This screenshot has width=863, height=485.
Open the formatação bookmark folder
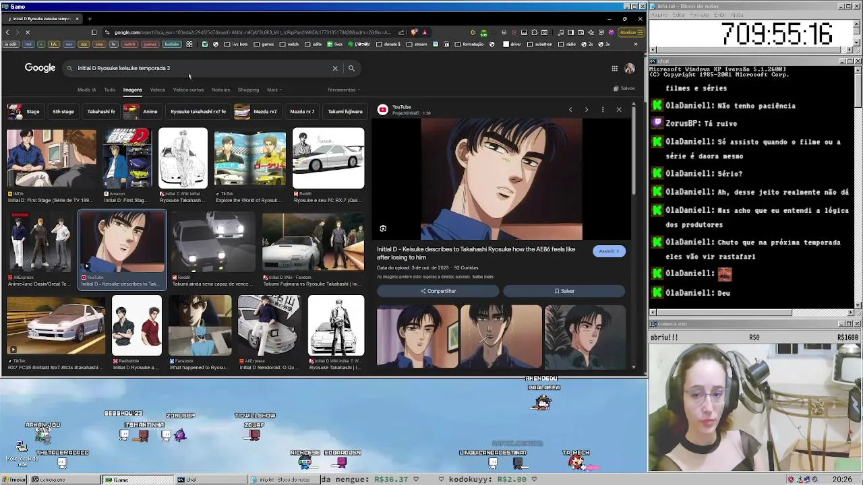point(469,44)
